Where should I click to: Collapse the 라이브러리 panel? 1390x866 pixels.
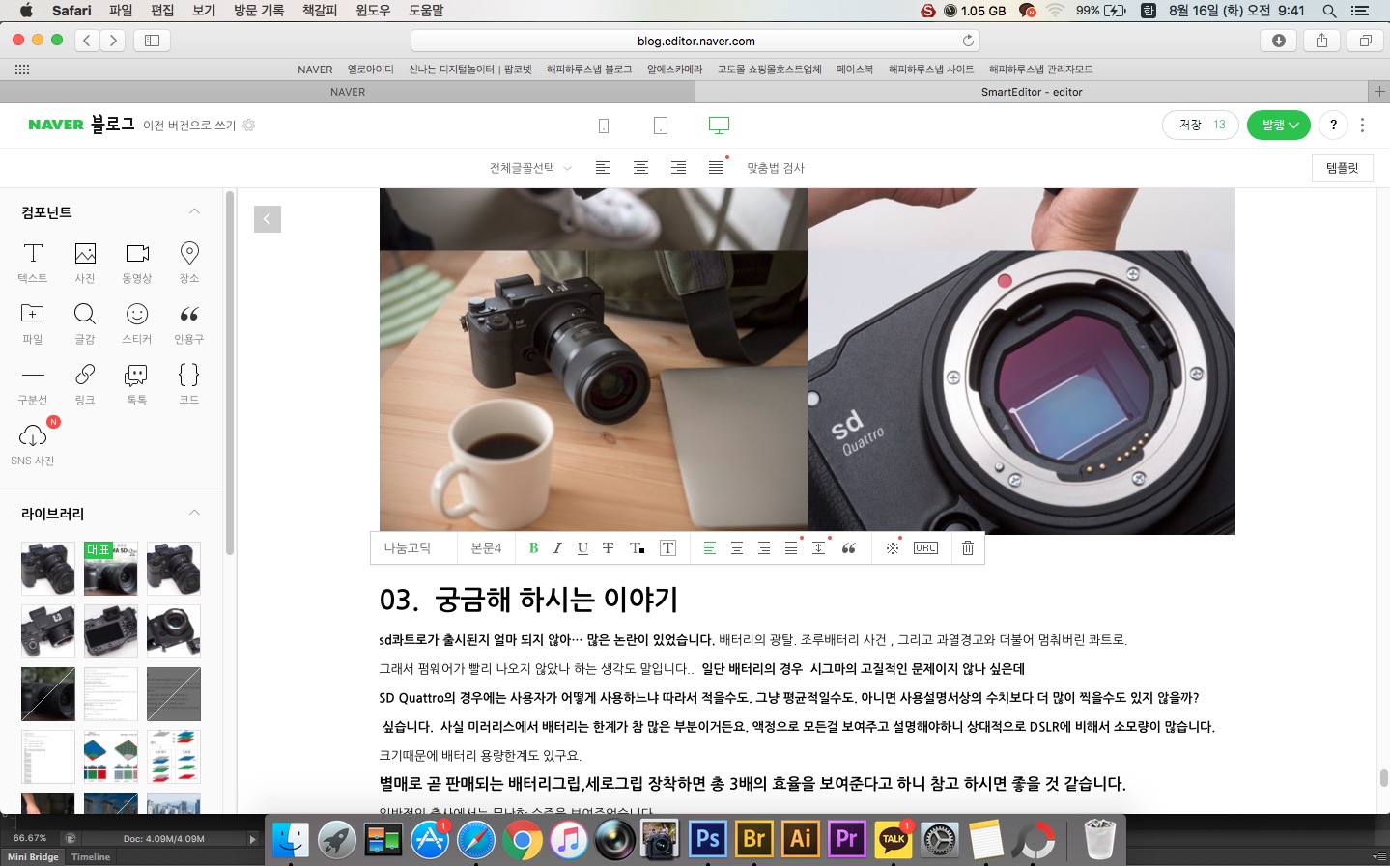point(194,513)
